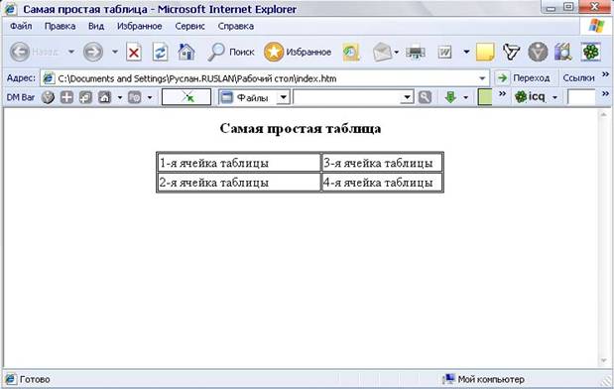Go to the Home page icon

coord(186,52)
